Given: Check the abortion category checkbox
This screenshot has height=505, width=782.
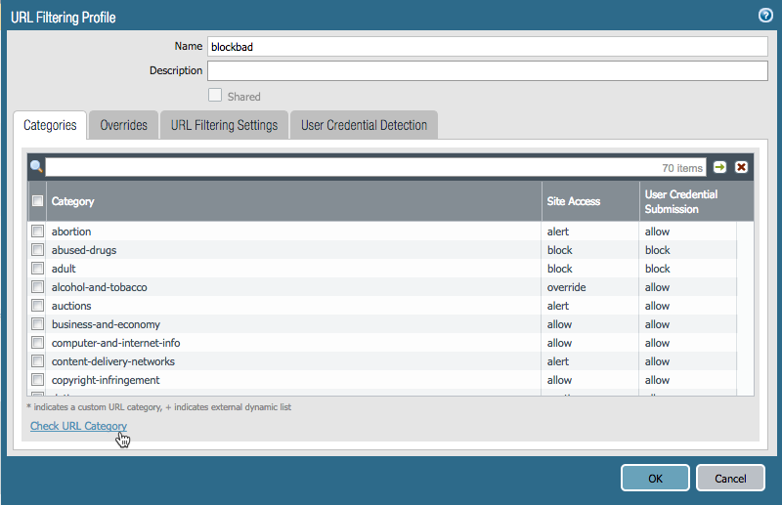Looking at the screenshot, I should coord(38,231).
